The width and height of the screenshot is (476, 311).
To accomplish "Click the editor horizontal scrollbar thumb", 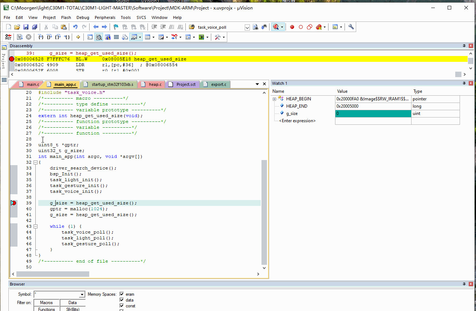I will tap(53, 274).
